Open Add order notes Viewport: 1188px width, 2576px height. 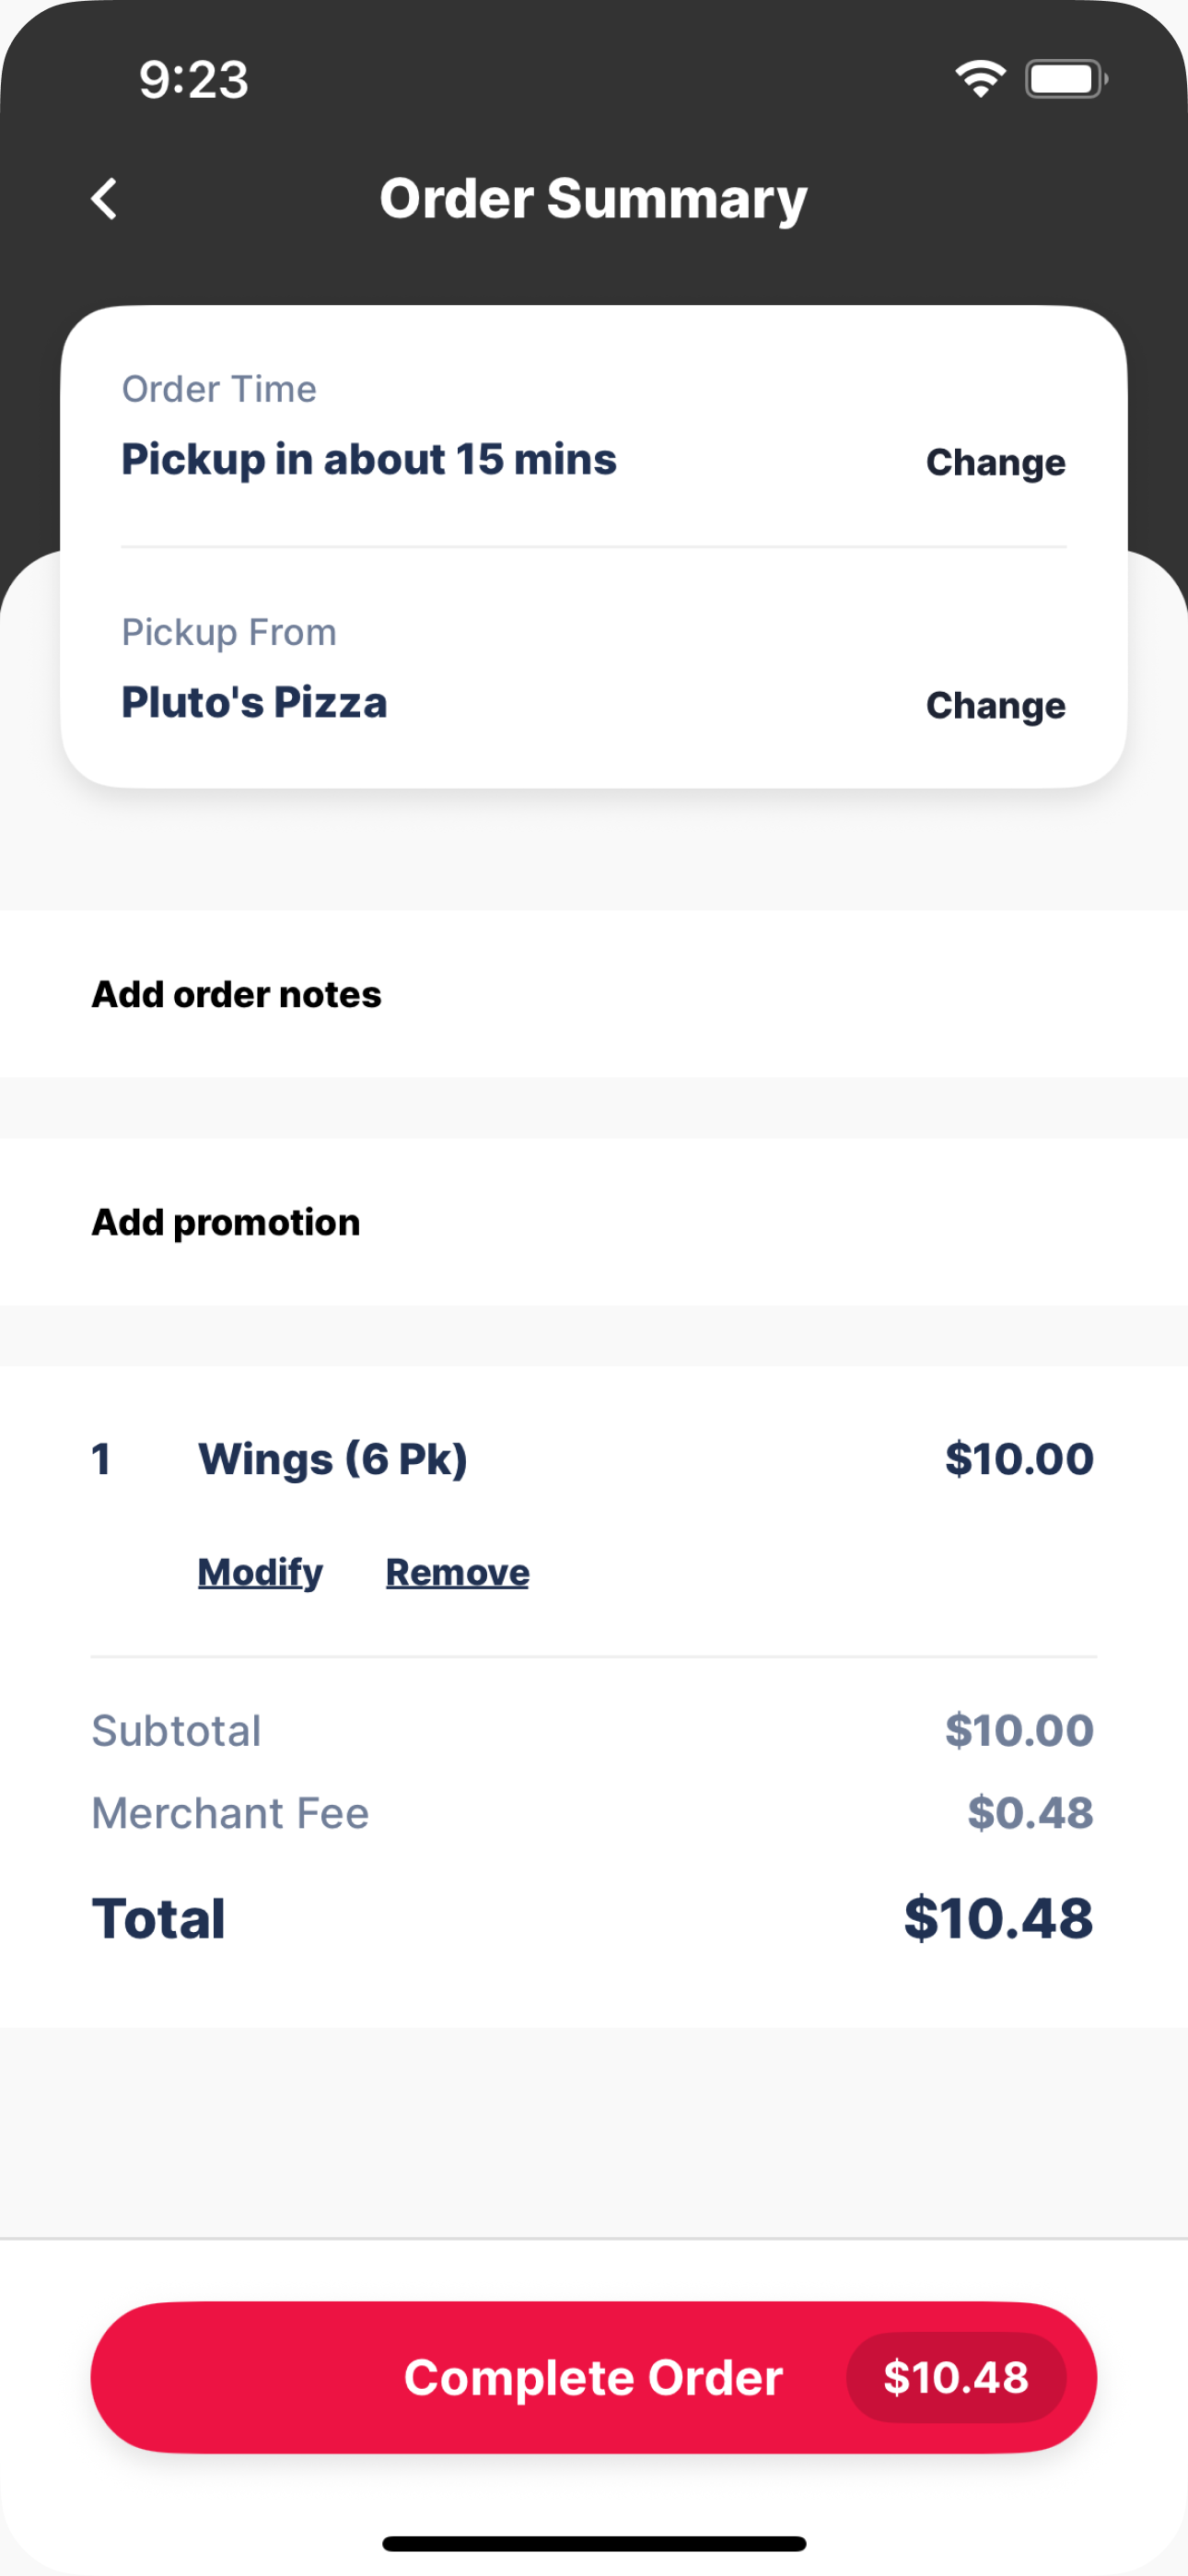pyautogui.click(x=594, y=994)
